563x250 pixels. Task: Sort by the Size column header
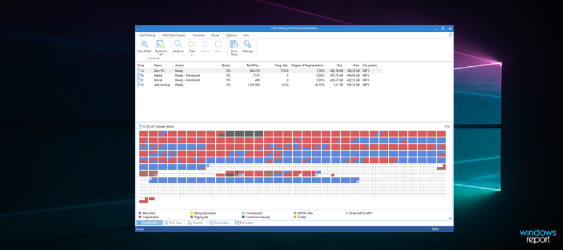coord(335,65)
